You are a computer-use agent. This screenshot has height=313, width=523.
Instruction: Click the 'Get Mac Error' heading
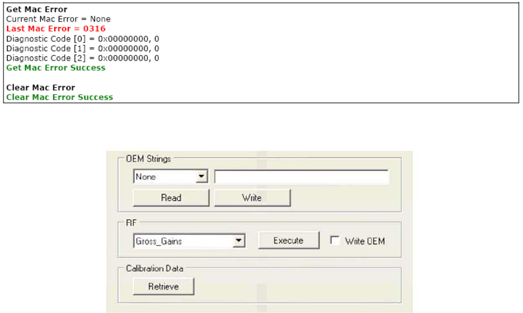click(x=37, y=9)
